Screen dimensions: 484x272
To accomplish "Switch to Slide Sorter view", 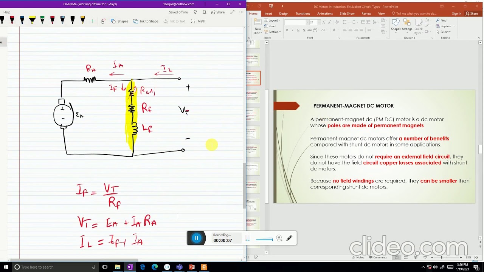I will [406, 257].
